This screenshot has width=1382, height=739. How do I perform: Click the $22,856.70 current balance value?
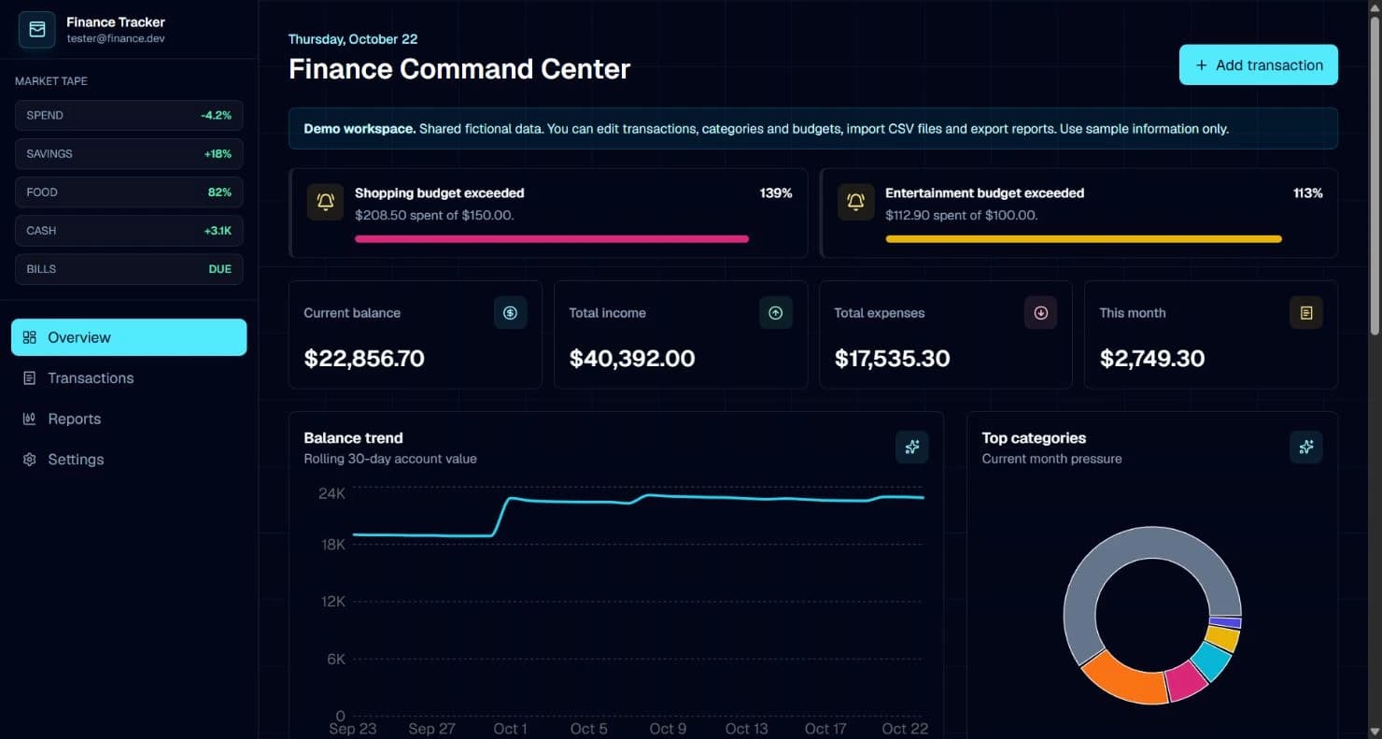coord(364,359)
